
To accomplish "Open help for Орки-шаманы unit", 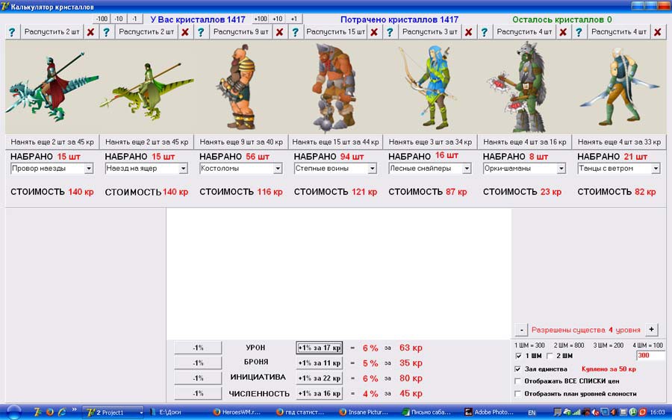I will click(485, 32).
